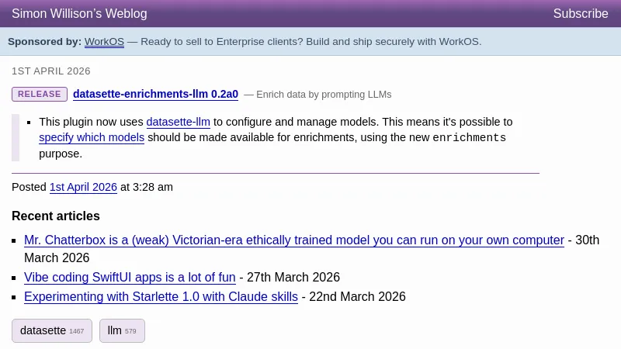Open the 'specify which models' link
This screenshot has width=621, height=349.
click(92, 137)
